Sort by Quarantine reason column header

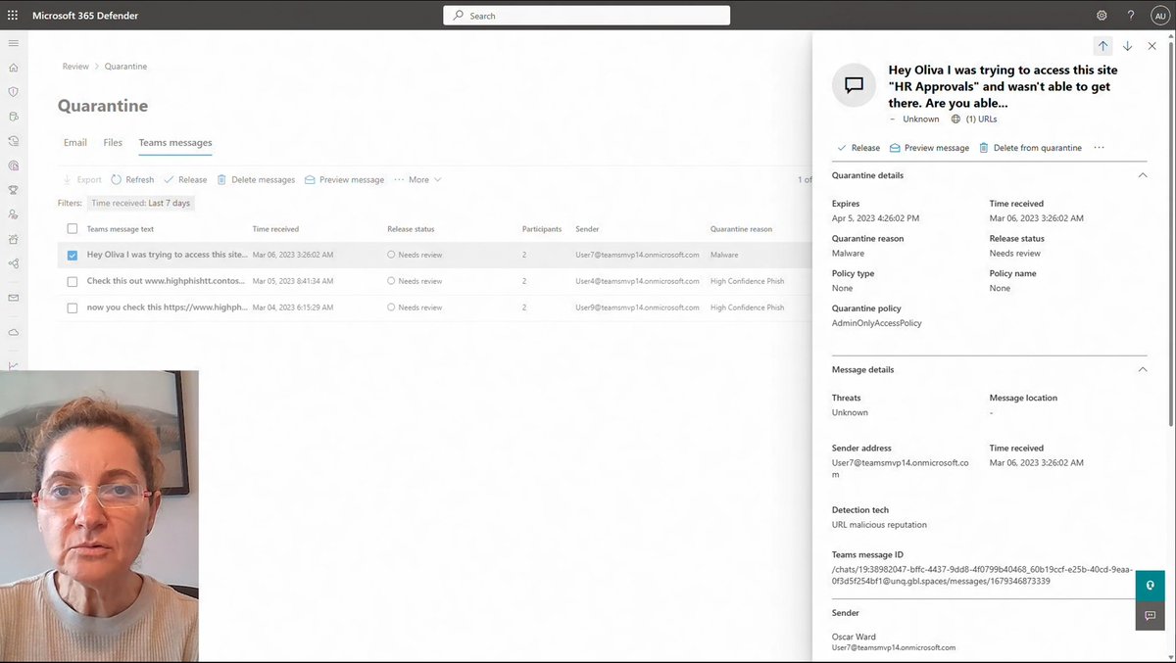[x=741, y=229]
